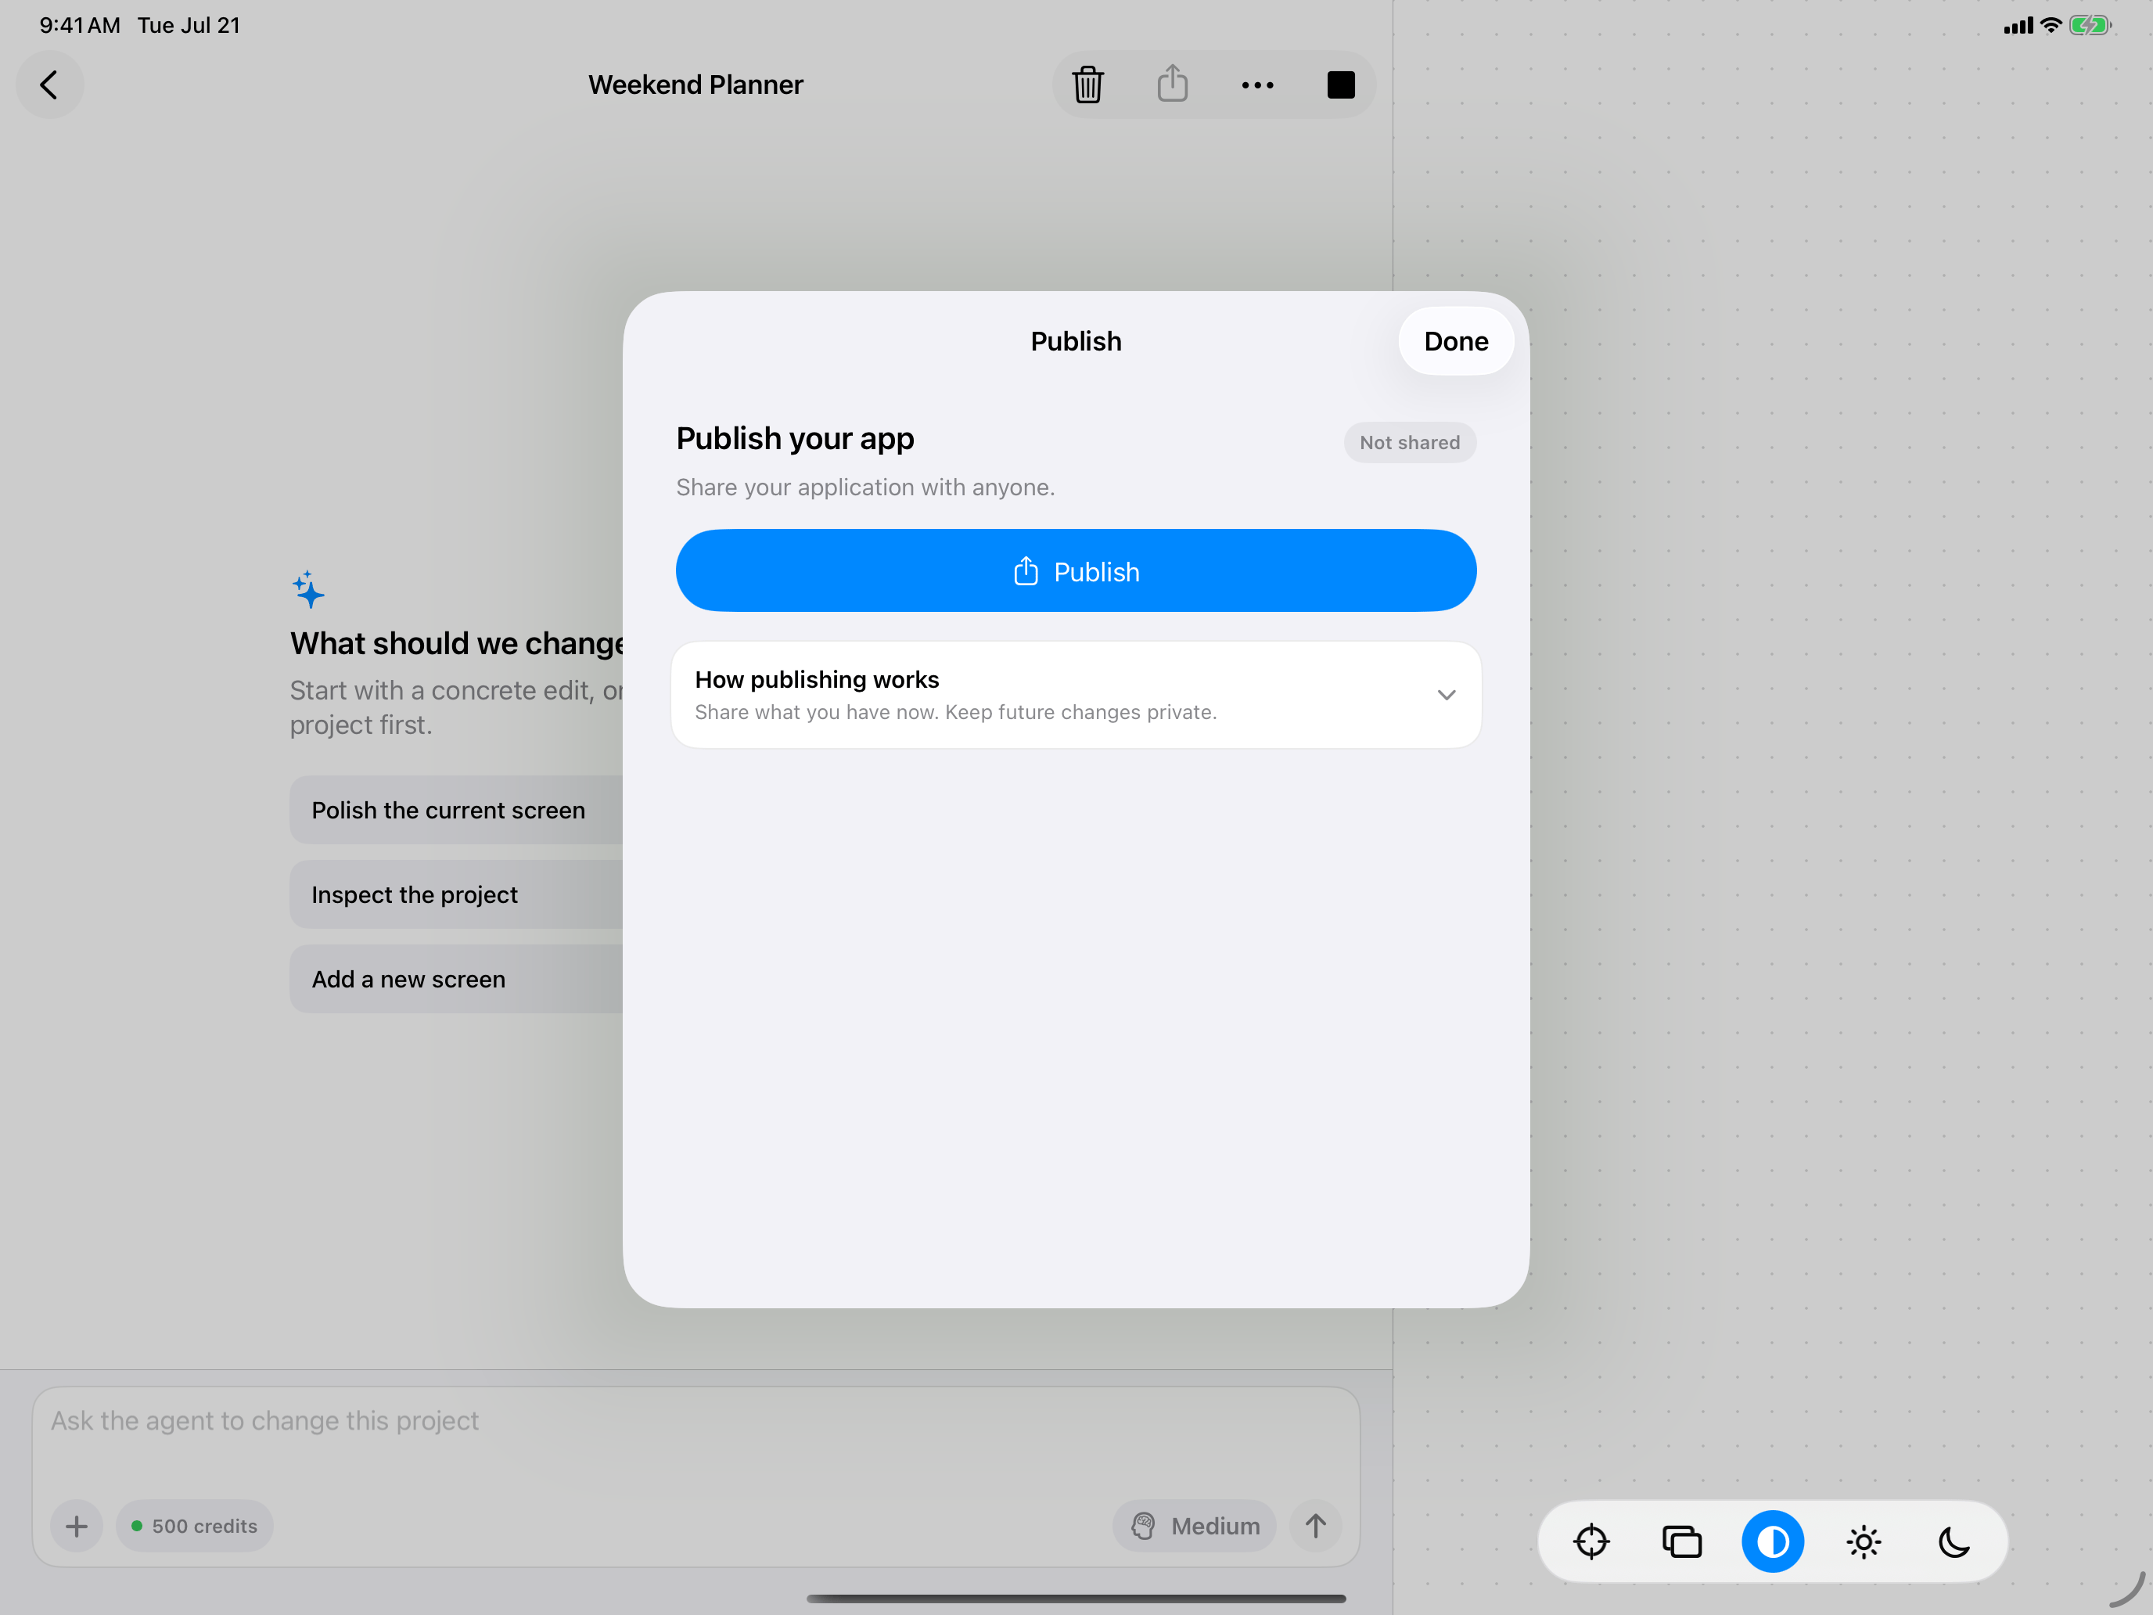Image resolution: width=2153 pixels, height=1615 pixels.
Task: Click the chevron in How publishing works
Action: [x=1447, y=695]
